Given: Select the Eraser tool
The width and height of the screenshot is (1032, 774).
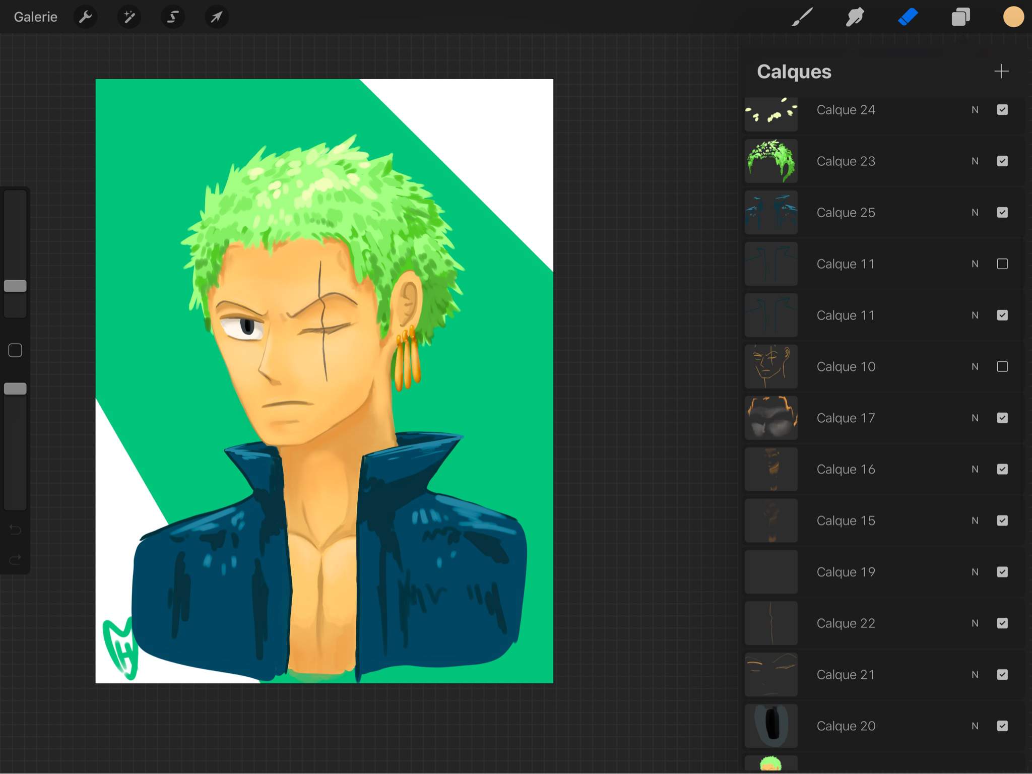Looking at the screenshot, I should tap(908, 17).
